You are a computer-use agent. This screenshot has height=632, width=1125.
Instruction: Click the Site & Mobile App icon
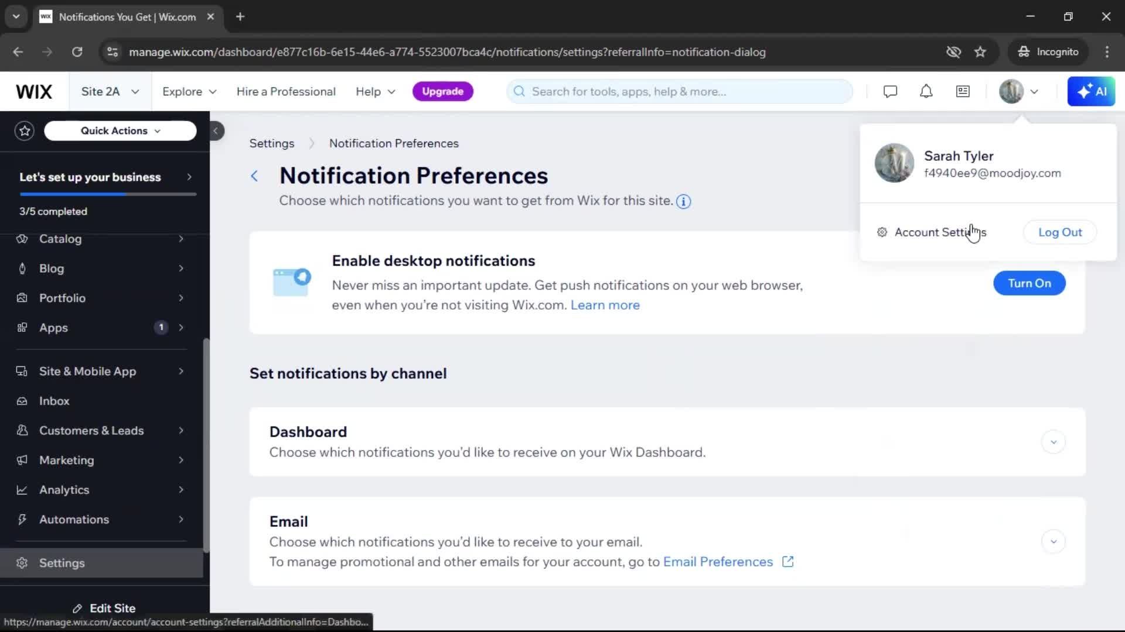tap(22, 372)
